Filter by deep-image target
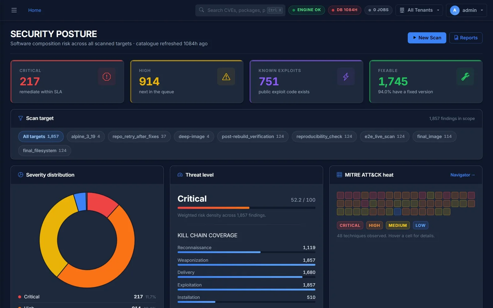This screenshot has width=493, height=308. pyautogui.click(x=194, y=136)
